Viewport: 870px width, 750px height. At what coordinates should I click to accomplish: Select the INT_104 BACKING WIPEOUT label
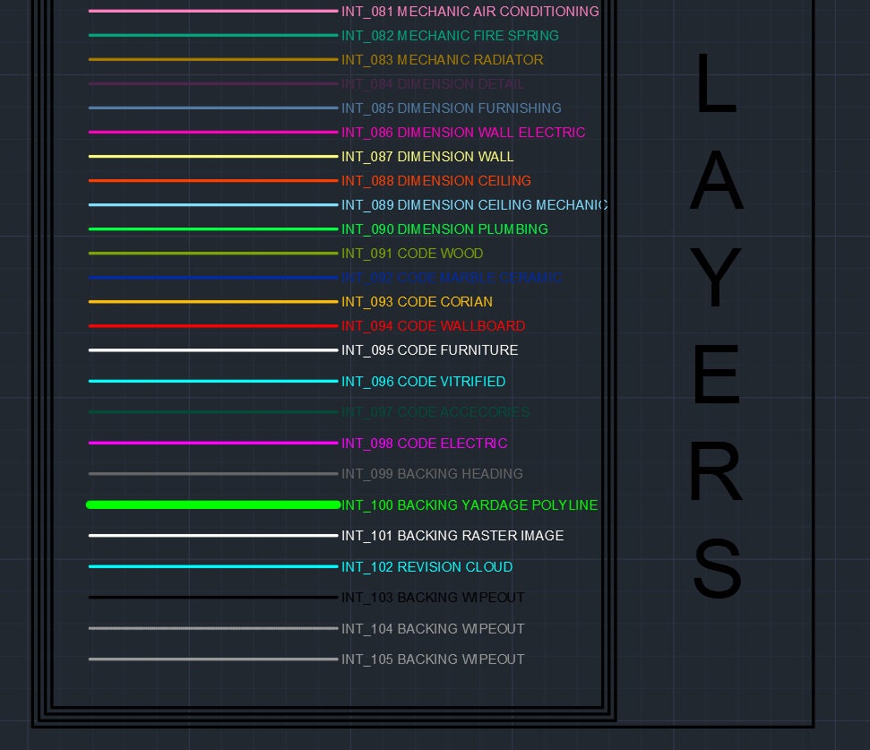[434, 629]
